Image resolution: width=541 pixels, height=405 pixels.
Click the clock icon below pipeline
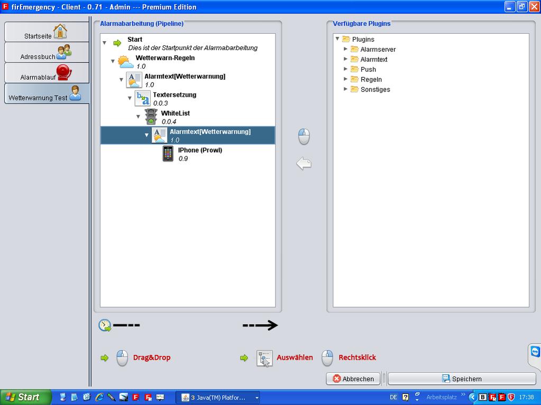[x=105, y=325]
